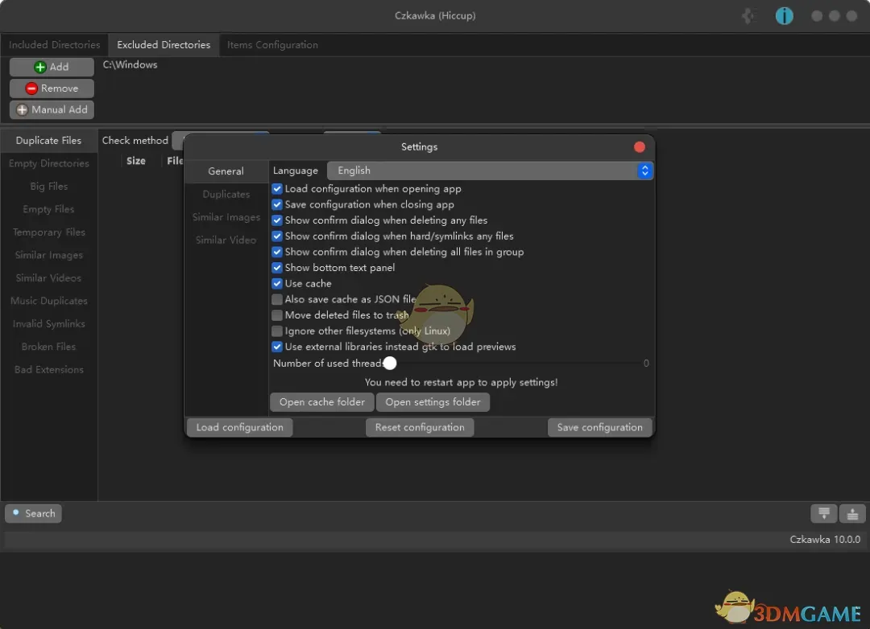Click the save results icon at bottom right
This screenshot has height=629, width=870.
851,513
